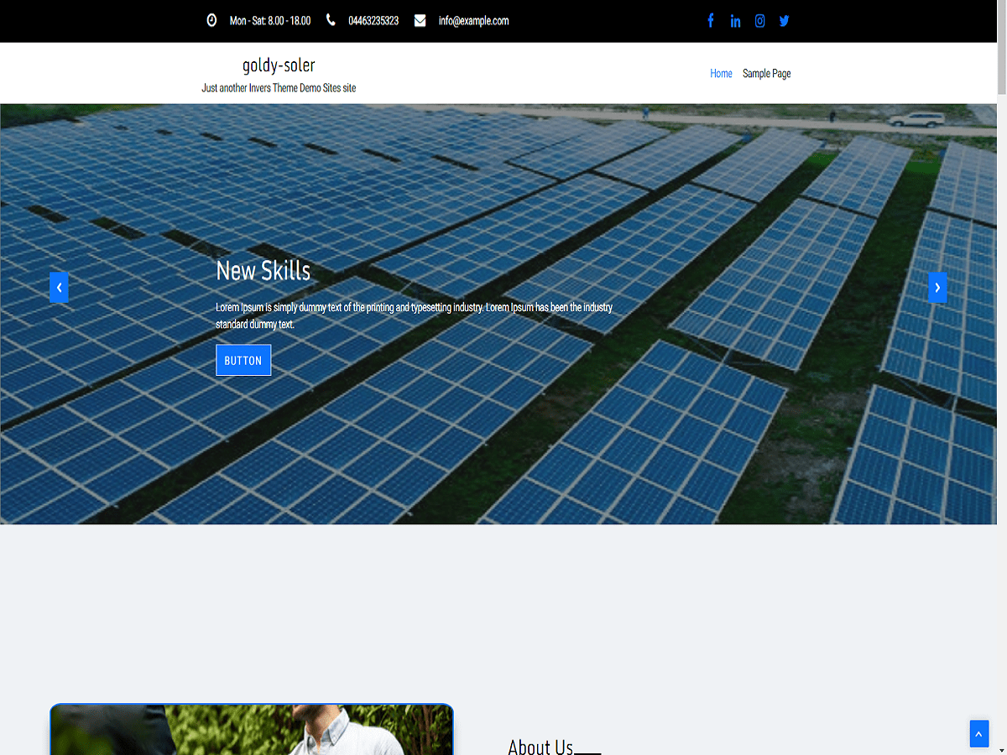Click the Lorem Ipsum slide description

[x=415, y=315]
